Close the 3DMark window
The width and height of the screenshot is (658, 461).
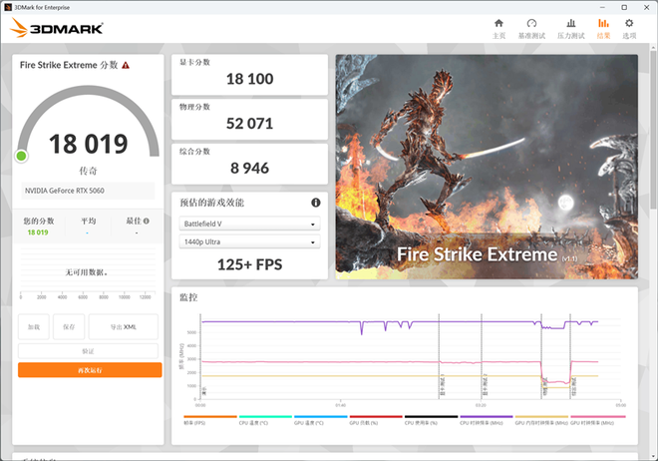(647, 7)
